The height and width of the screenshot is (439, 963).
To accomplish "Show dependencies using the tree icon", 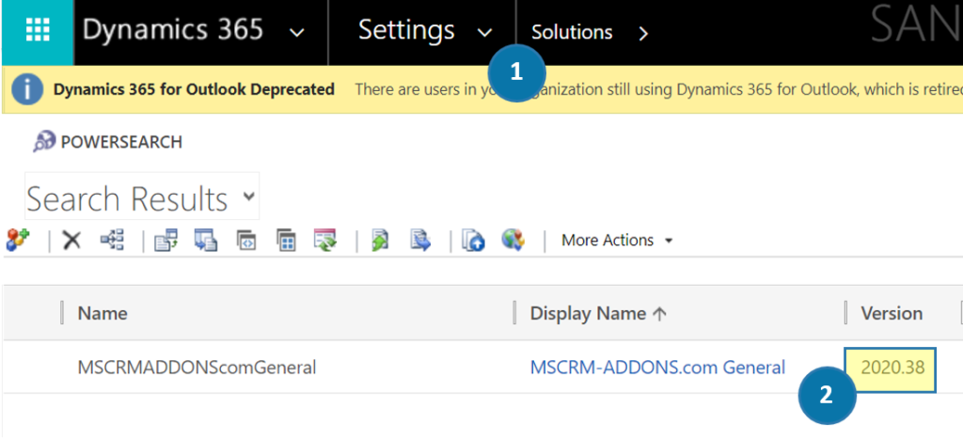I will (112, 240).
